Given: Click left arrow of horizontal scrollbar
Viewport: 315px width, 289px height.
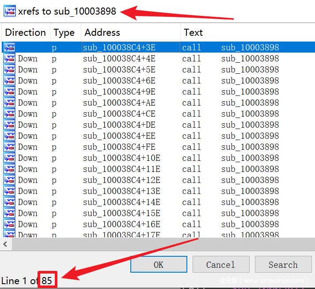Looking at the screenshot, I should coord(5,244).
